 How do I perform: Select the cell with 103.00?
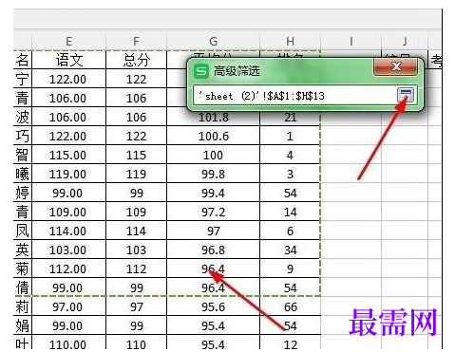(x=68, y=250)
